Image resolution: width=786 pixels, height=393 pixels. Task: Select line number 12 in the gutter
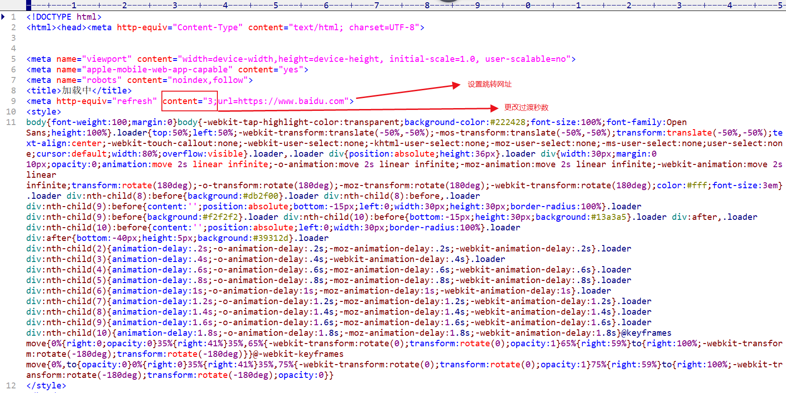[x=11, y=386]
